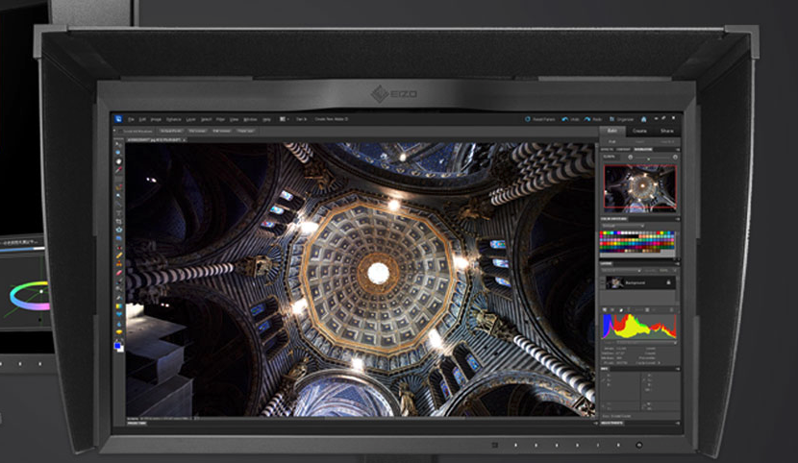
Task: Click the Navigator preview thumbnail
Action: coord(639,187)
